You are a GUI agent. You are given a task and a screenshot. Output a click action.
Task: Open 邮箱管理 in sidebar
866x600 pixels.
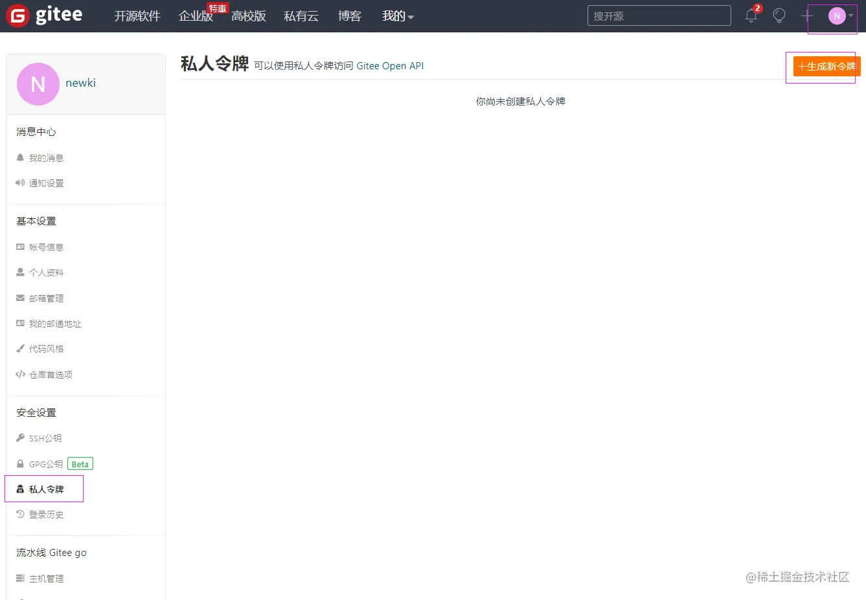(x=46, y=298)
